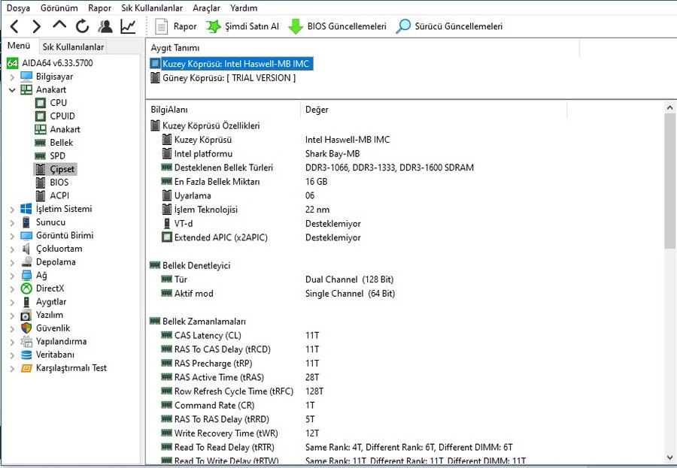
Task: Expand the Aygıtlar tree node
Action: tap(12, 303)
